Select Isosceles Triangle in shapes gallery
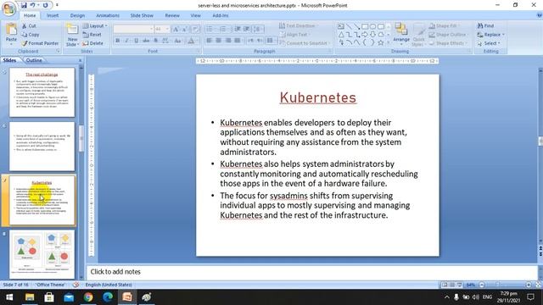The width and height of the screenshot is (543, 305). pos(341,35)
